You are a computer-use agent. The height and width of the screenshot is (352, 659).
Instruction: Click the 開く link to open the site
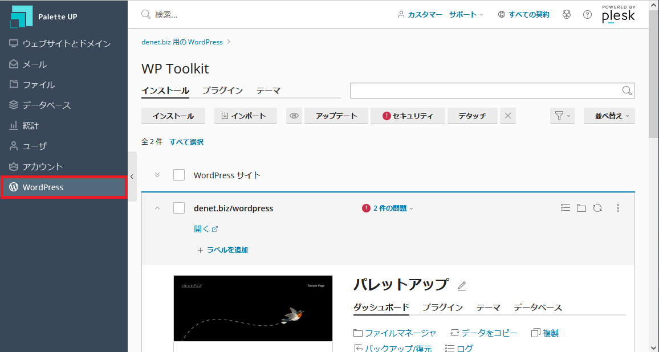point(206,229)
